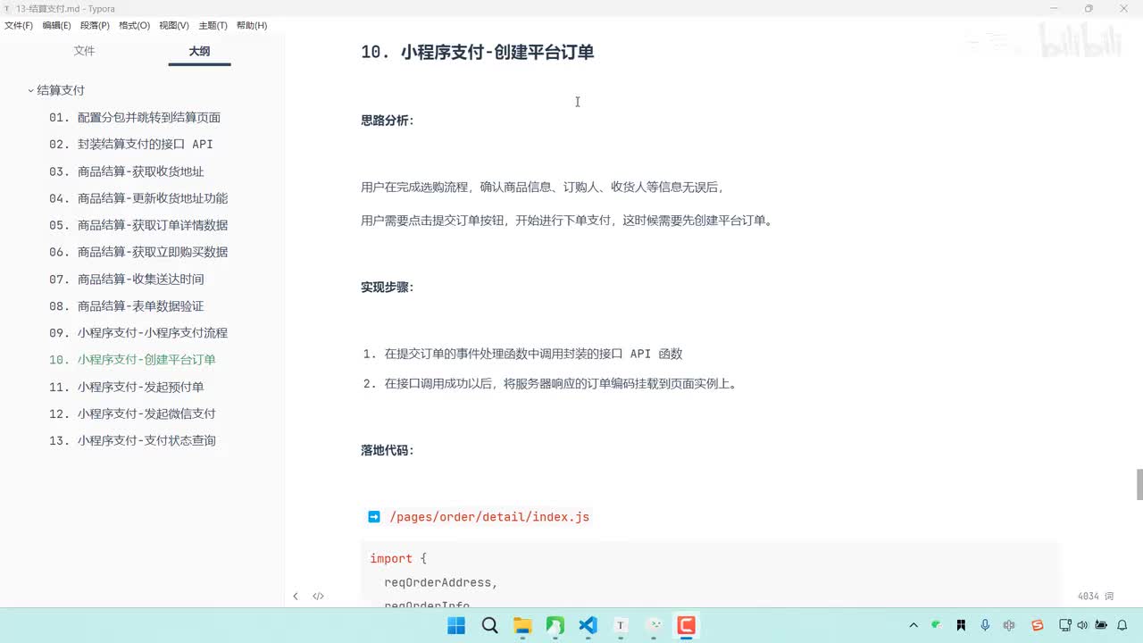Screen dimensions: 1143x643
Task: Go to 12. 小程序支付-发起微信支付
Action: (132, 413)
